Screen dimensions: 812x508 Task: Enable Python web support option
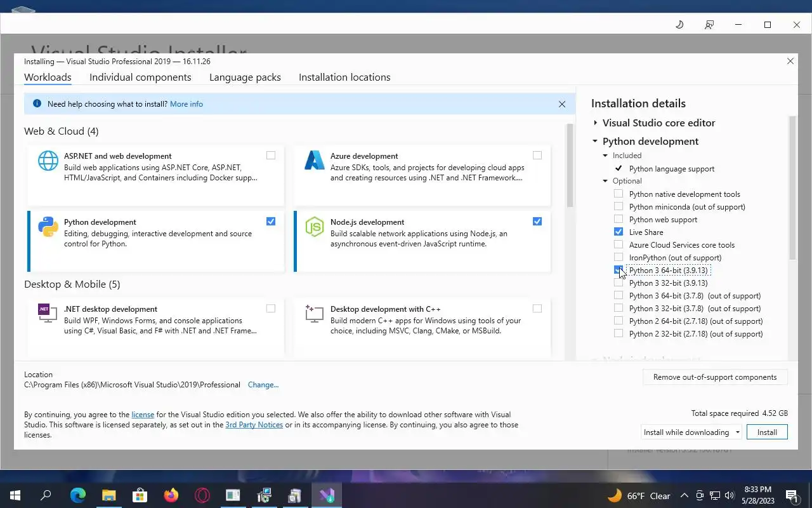point(619,219)
